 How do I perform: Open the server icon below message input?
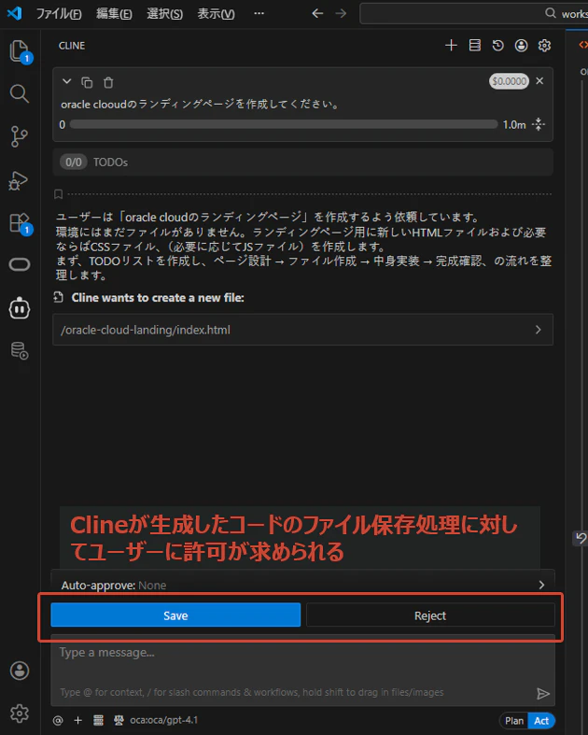click(x=98, y=720)
